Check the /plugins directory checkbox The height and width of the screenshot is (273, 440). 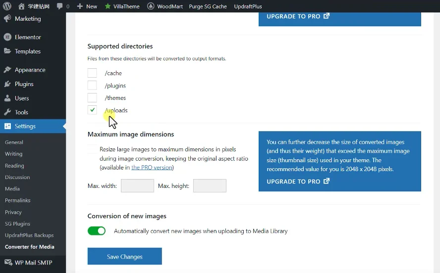[92, 86]
